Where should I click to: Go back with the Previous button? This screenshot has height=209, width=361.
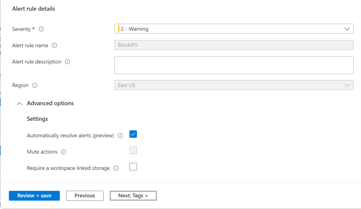tap(85, 196)
